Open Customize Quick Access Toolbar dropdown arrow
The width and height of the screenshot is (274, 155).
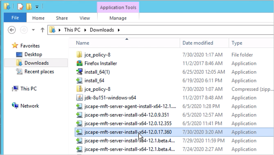click(x=37, y=7)
